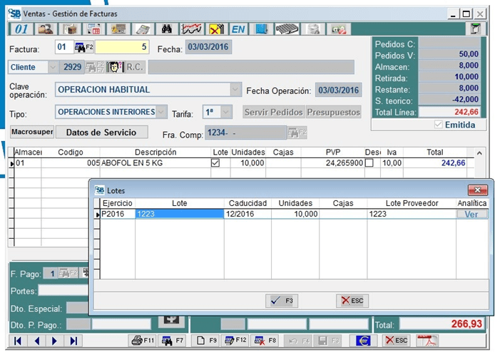Click the 01 series toolbar icon
Image resolution: width=500 pixels, height=352 pixels.
[x=21, y=29]
